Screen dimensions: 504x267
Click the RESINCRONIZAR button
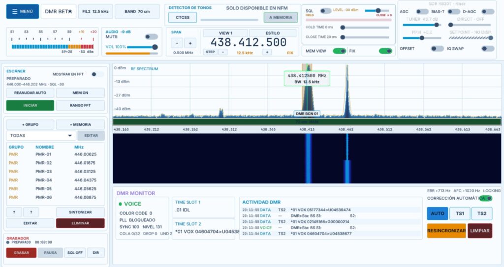446,231
